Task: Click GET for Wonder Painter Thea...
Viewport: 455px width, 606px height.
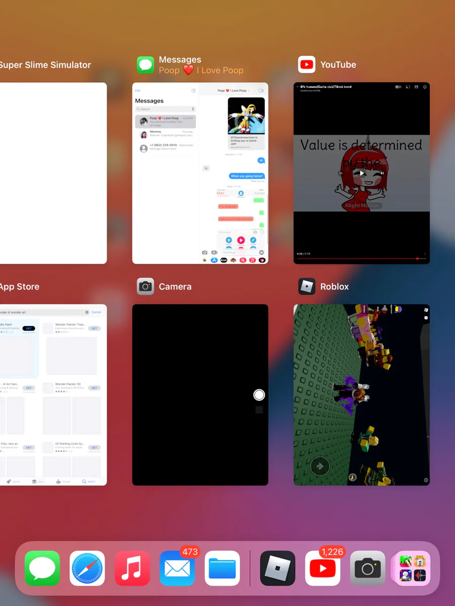Action: (x=94, y=328)
